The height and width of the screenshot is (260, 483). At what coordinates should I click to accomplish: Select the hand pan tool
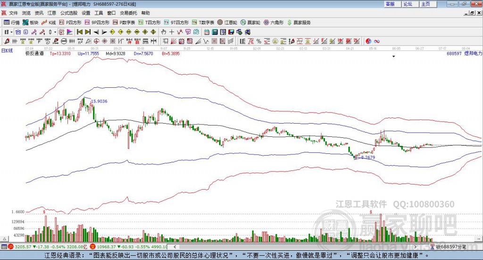pyautogui.click(x=164, y=32)
